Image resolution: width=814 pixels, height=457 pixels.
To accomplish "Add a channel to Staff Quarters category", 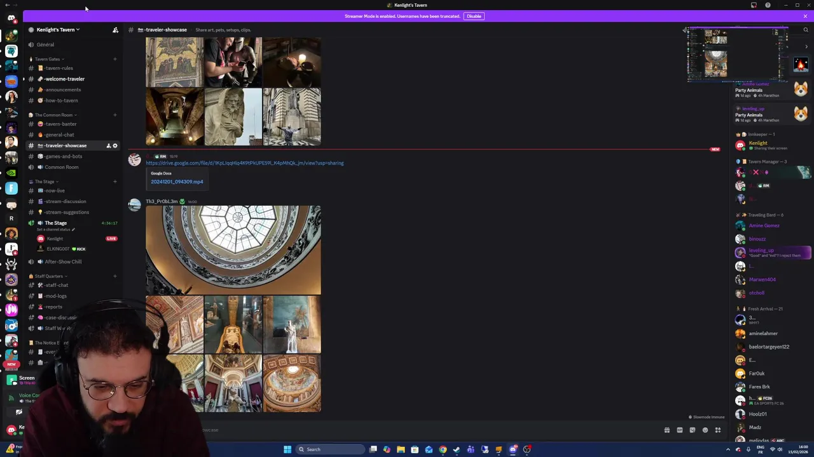I will (115, 276).
